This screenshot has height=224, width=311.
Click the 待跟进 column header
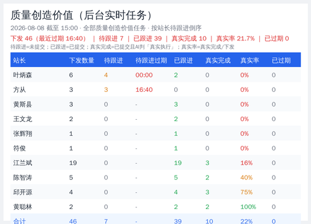click(x=113, y=60)
